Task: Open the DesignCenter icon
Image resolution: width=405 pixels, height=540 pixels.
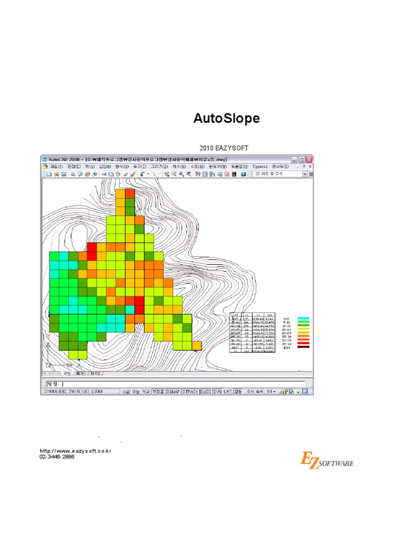Action: (x=205, y=174)
